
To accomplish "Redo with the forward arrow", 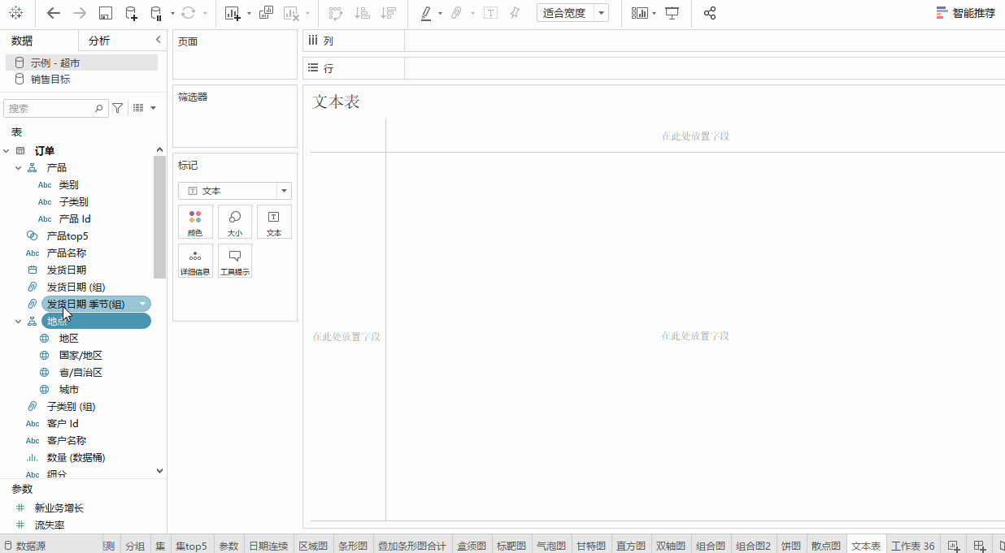I will [79, 13].
